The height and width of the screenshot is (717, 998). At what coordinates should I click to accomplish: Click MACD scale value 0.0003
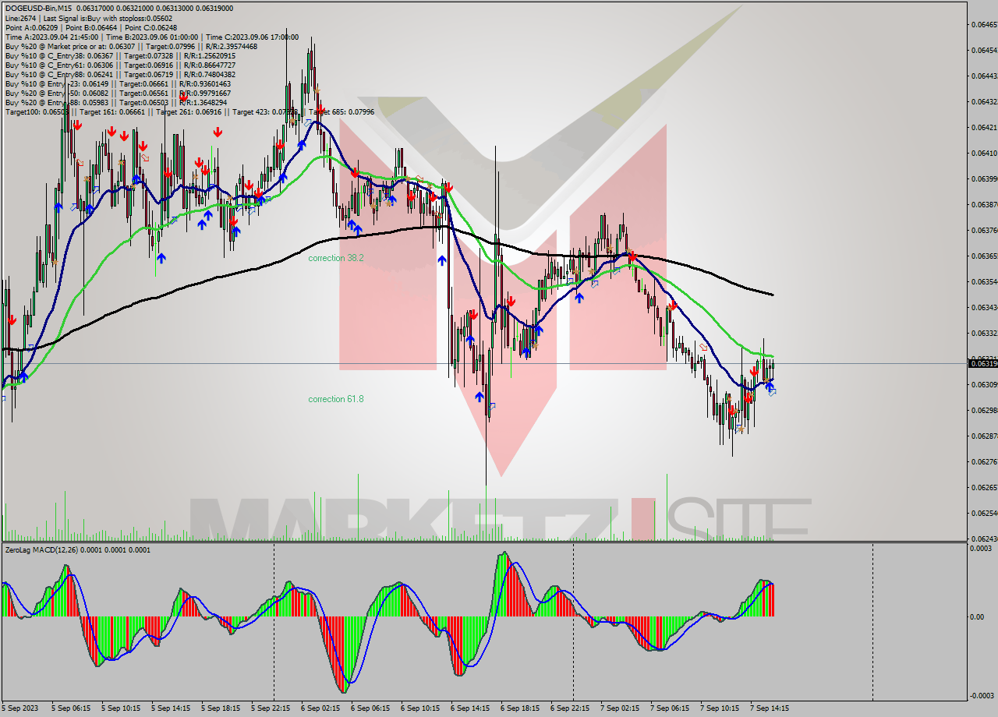pyautogui.click(x=981, y=549)
